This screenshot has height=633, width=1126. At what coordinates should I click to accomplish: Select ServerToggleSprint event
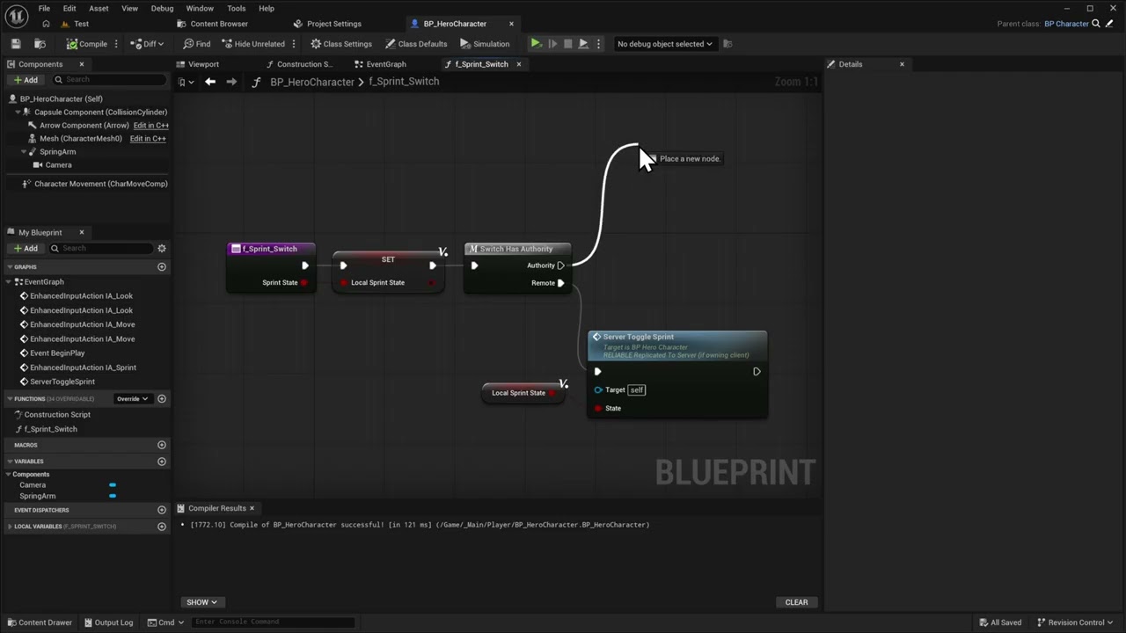point(62,382)
